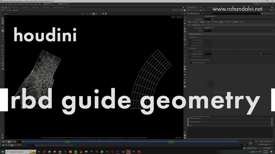Switch to the Take List pane tab
275x154 pixels.
click(x=201, y=7)
